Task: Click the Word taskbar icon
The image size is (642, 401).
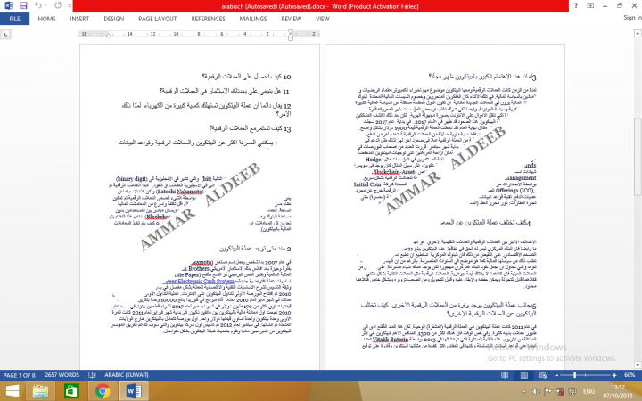Action: [134, 391]
